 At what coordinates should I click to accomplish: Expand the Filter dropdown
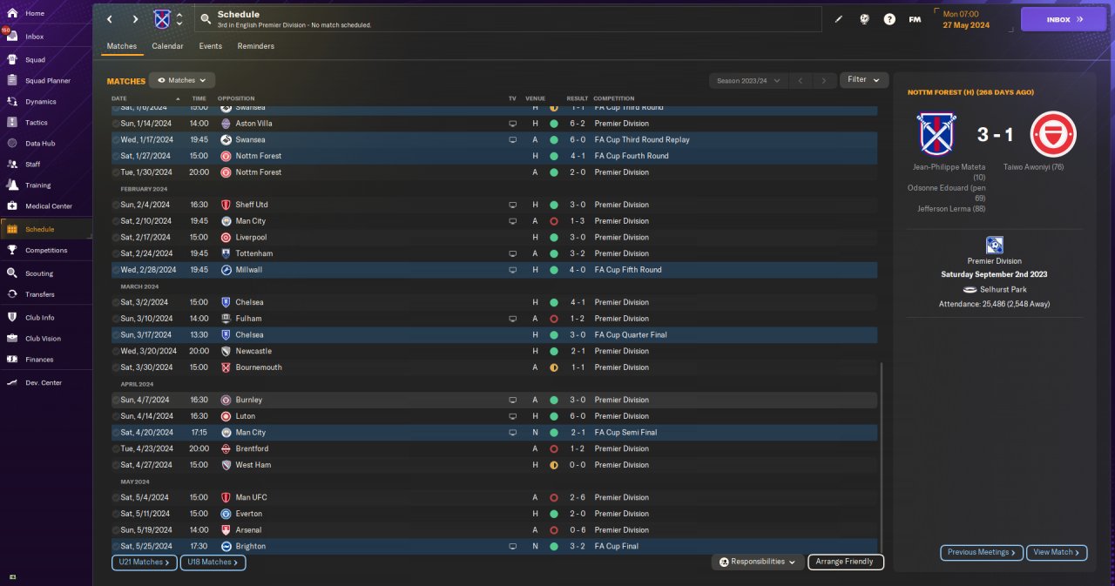pyautogui.click(x=864, y=80)
